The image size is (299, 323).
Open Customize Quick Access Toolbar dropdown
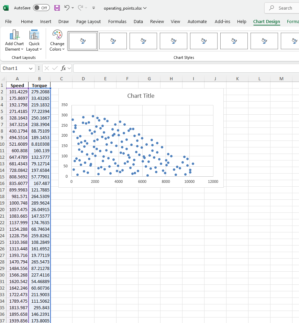point(93,8)
